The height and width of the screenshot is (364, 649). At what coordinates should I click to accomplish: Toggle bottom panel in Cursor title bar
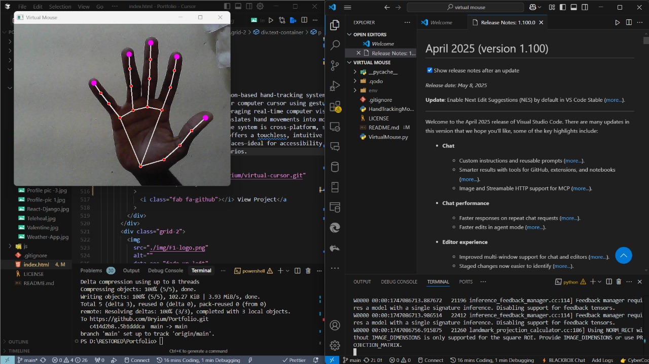[238, 7]
